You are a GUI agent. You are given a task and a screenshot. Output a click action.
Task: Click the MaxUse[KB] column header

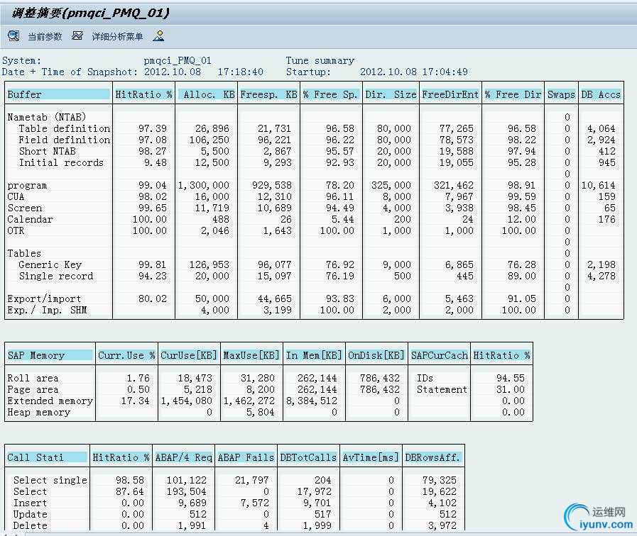pyautogui.click(x=251, y=356)
